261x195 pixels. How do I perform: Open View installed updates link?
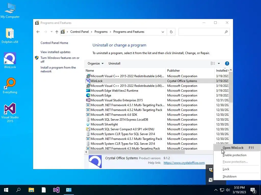[x=55, y=52]
